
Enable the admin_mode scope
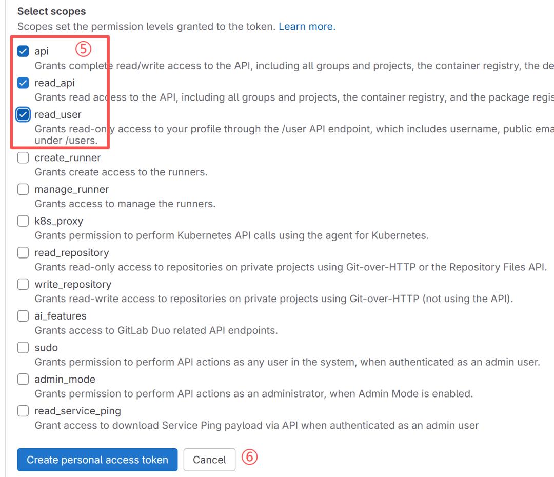23,379
